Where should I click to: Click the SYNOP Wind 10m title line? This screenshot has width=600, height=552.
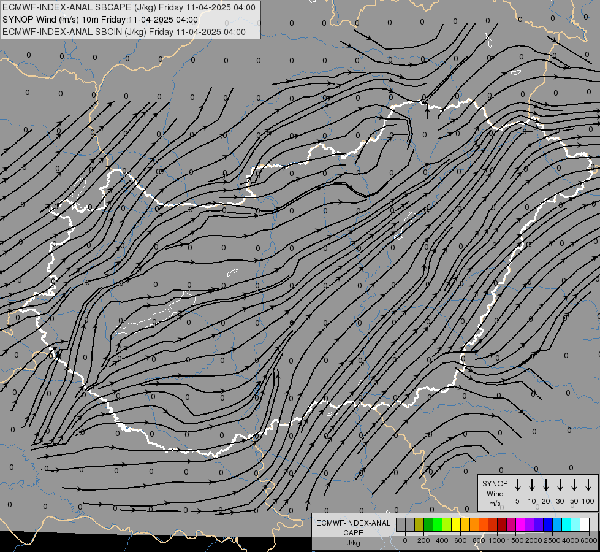[101, 20]
